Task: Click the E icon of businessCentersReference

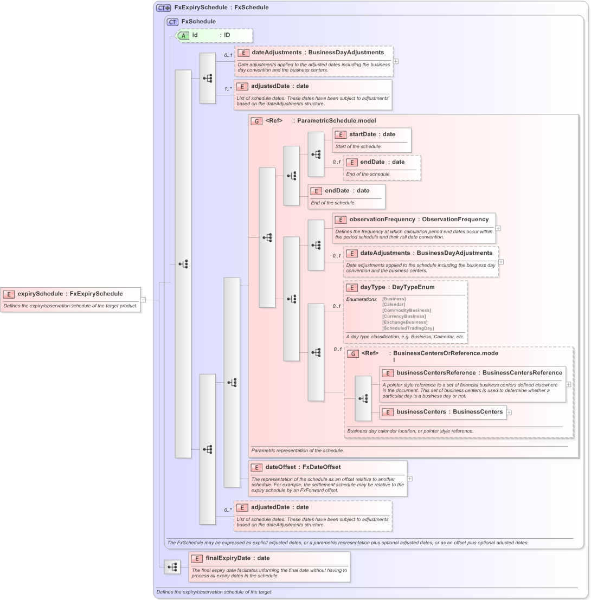Action: pos(388,373)
